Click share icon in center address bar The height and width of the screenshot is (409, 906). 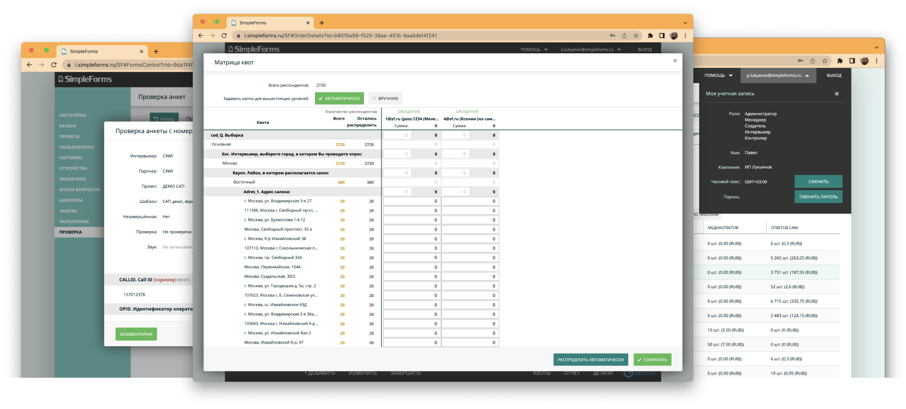(624, 36)
